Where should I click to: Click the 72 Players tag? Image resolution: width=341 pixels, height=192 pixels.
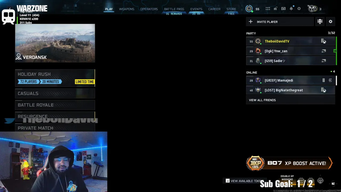[x=28, y=82]
